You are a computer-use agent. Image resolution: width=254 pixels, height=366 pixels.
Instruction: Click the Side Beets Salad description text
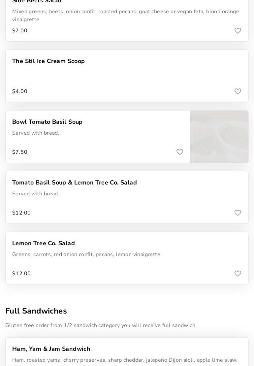coord(125,15)
